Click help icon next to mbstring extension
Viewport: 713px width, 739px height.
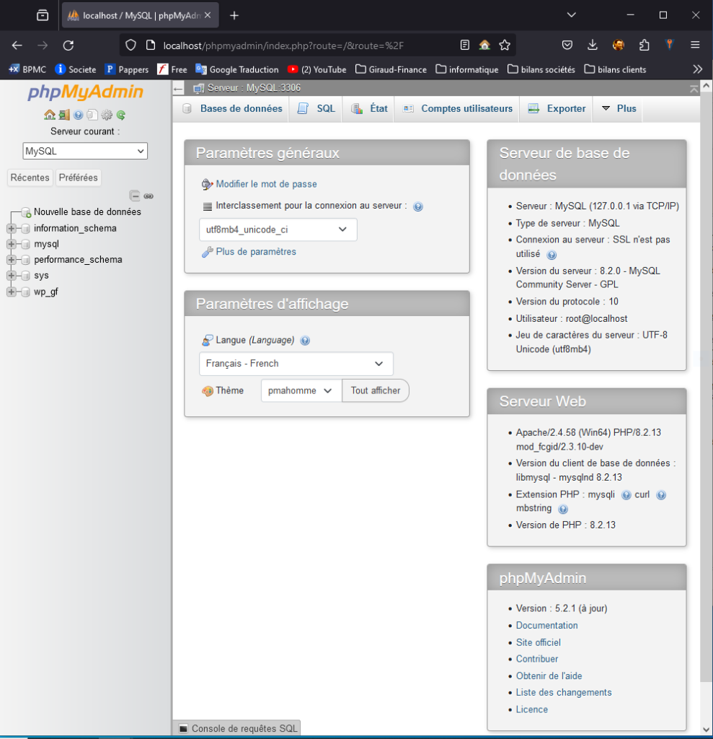563,509
